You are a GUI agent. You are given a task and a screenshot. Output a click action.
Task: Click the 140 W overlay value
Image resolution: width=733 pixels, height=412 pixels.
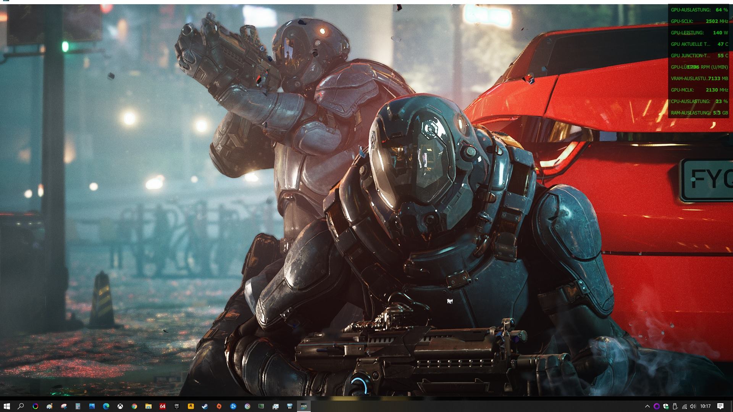(x=720, y=33)
